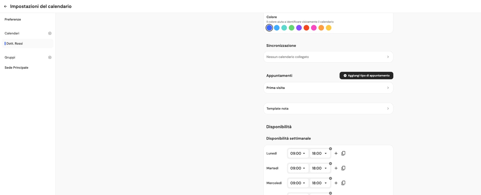
Task: Click Aggiungi tipo di appuntamento button
Action: point(366,75)
